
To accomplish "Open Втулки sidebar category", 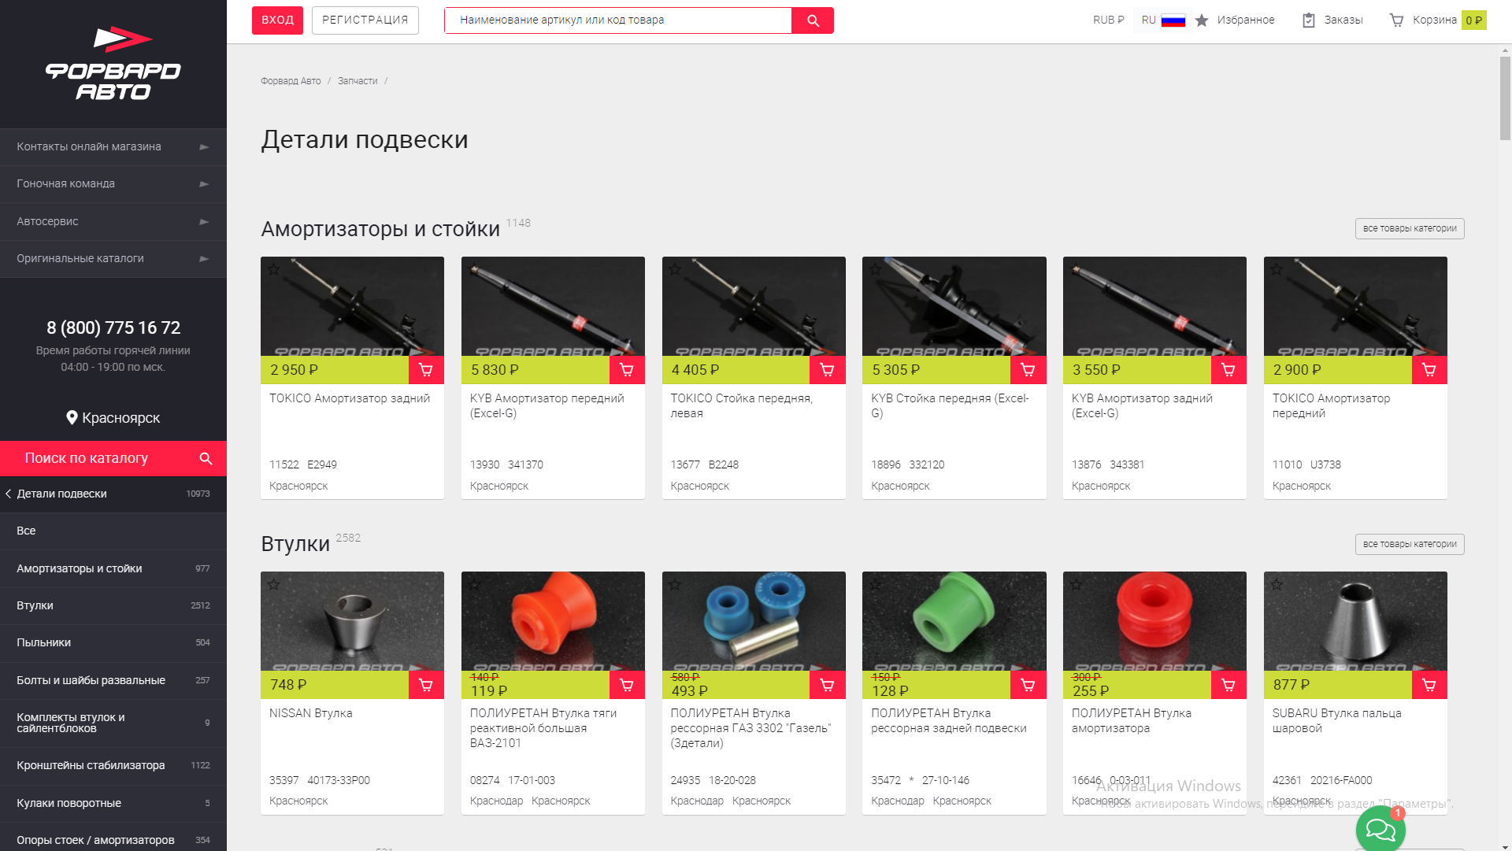I will pyautogui.click(x=113, y=606).
